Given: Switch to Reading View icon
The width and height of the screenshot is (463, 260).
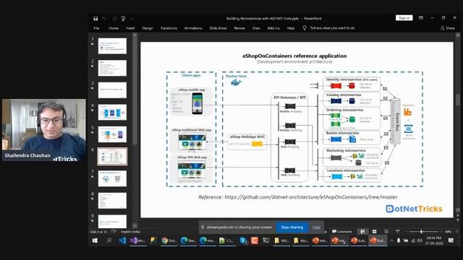Looking at the screenshot, I should pos(386,232).
